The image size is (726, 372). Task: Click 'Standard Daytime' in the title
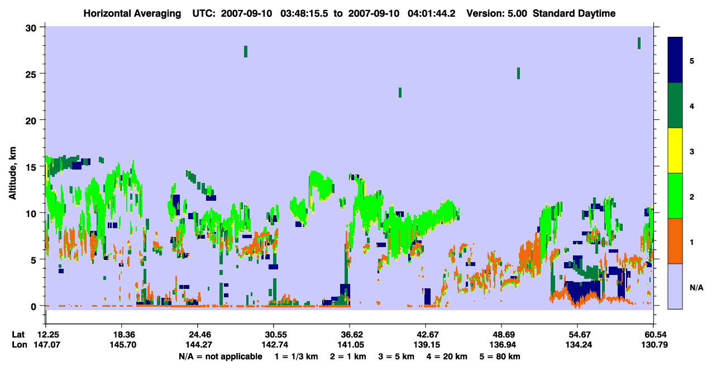(x=574, y=13)
